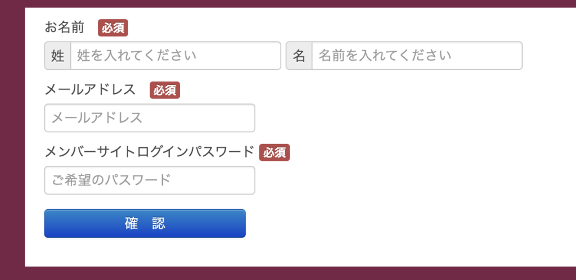Click the お名前 field label

tap(64, 28)
